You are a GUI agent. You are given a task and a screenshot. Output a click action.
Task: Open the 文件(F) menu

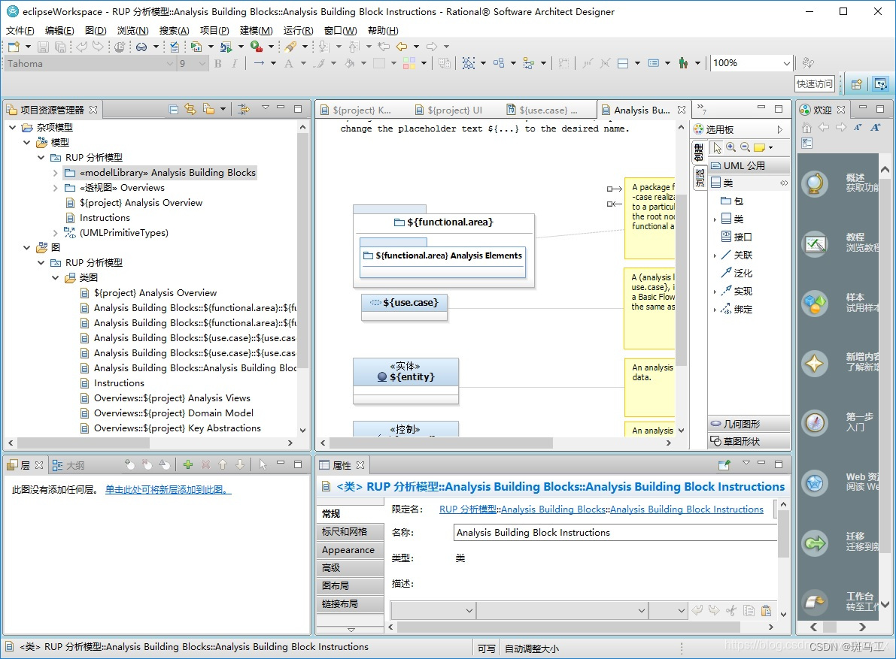click(20, 31)
